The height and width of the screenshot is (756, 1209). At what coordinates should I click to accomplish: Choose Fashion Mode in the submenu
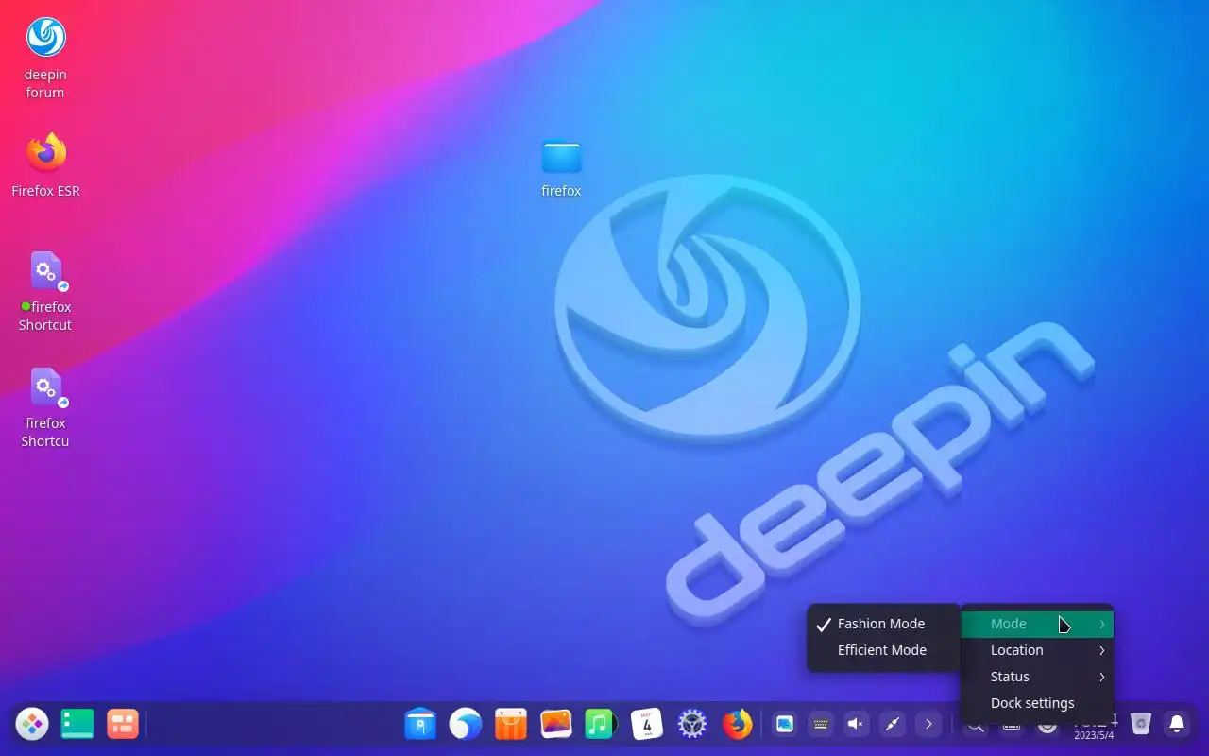(x=883, y=624)
